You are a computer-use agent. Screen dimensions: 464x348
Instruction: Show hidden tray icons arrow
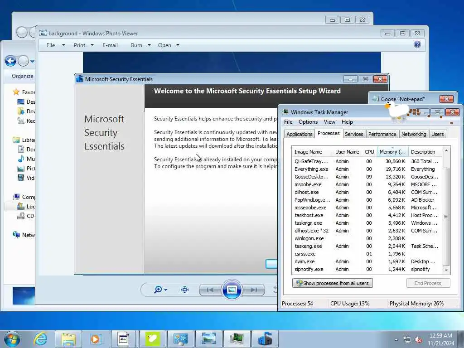(396, 340)
